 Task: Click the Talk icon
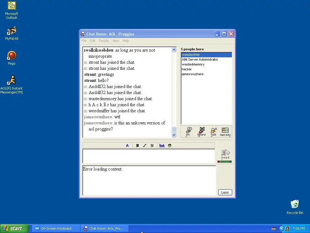[x=213, y=132]
